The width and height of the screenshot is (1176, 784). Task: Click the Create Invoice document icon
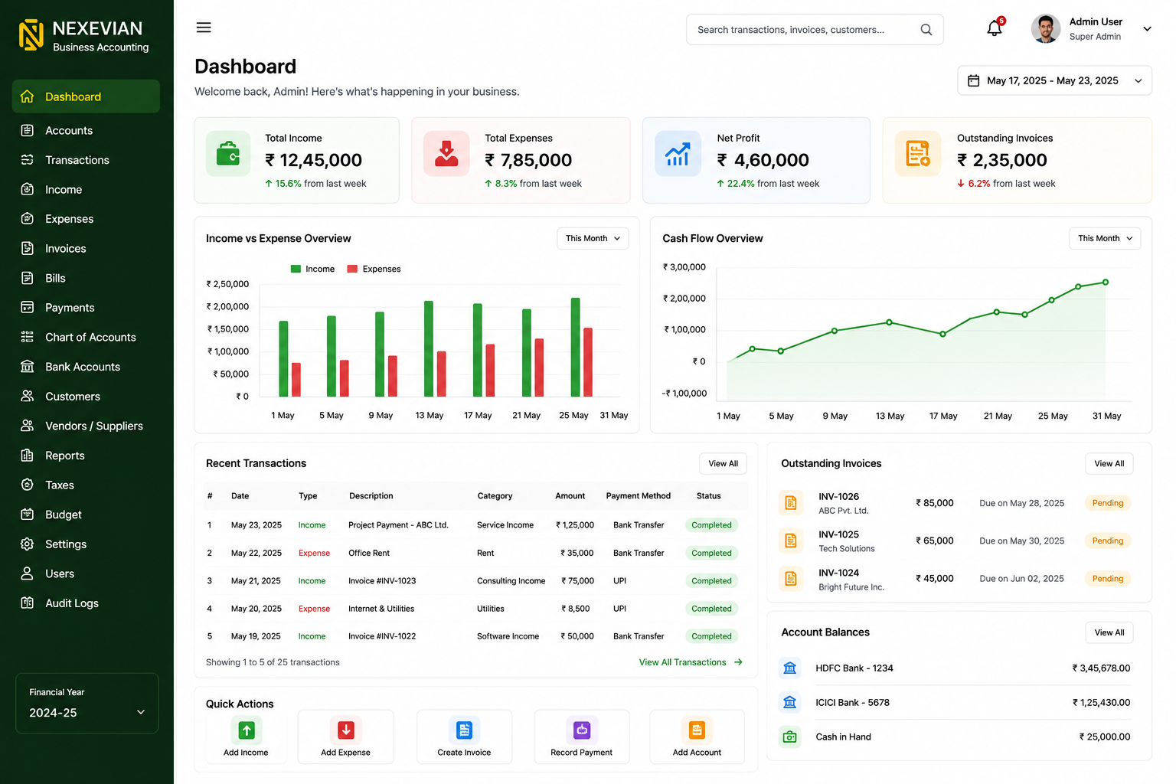click(x=465, y=730)
